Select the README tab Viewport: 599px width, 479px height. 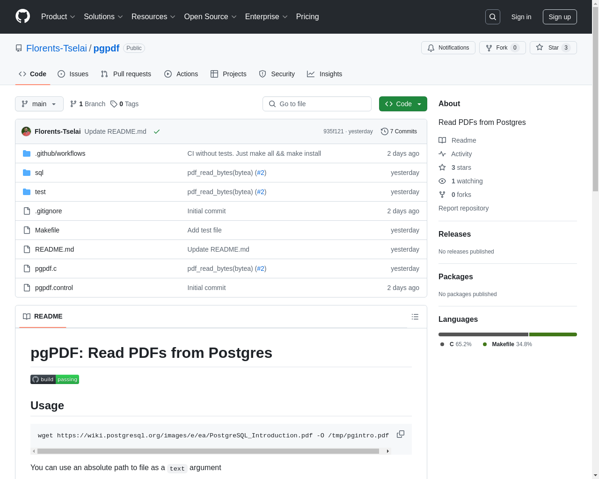click(x=43, y=317)
